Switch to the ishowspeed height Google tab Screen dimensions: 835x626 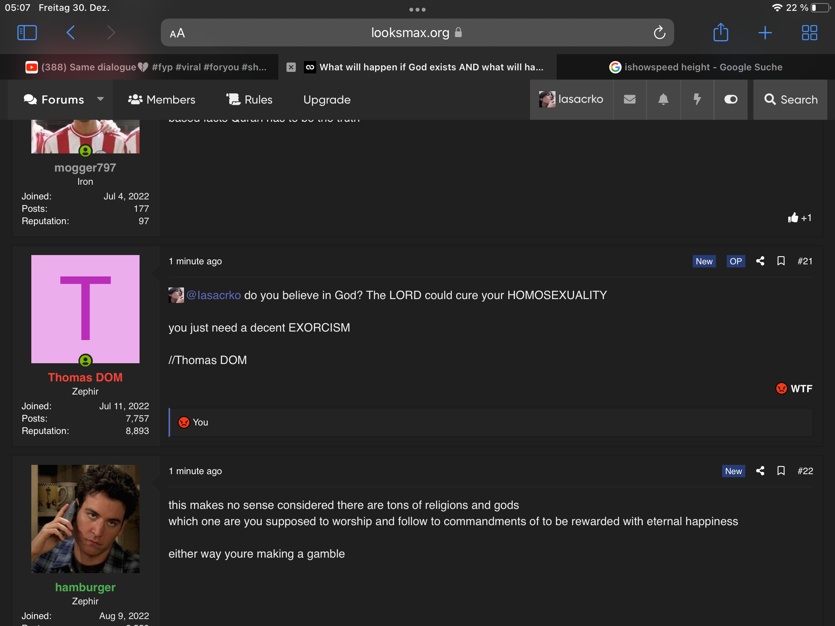[x=696, y=67]
